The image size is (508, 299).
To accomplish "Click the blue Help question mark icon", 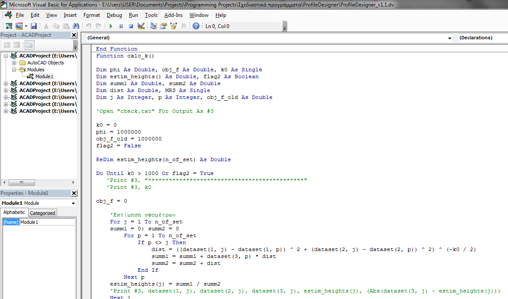I will [196, 26].
